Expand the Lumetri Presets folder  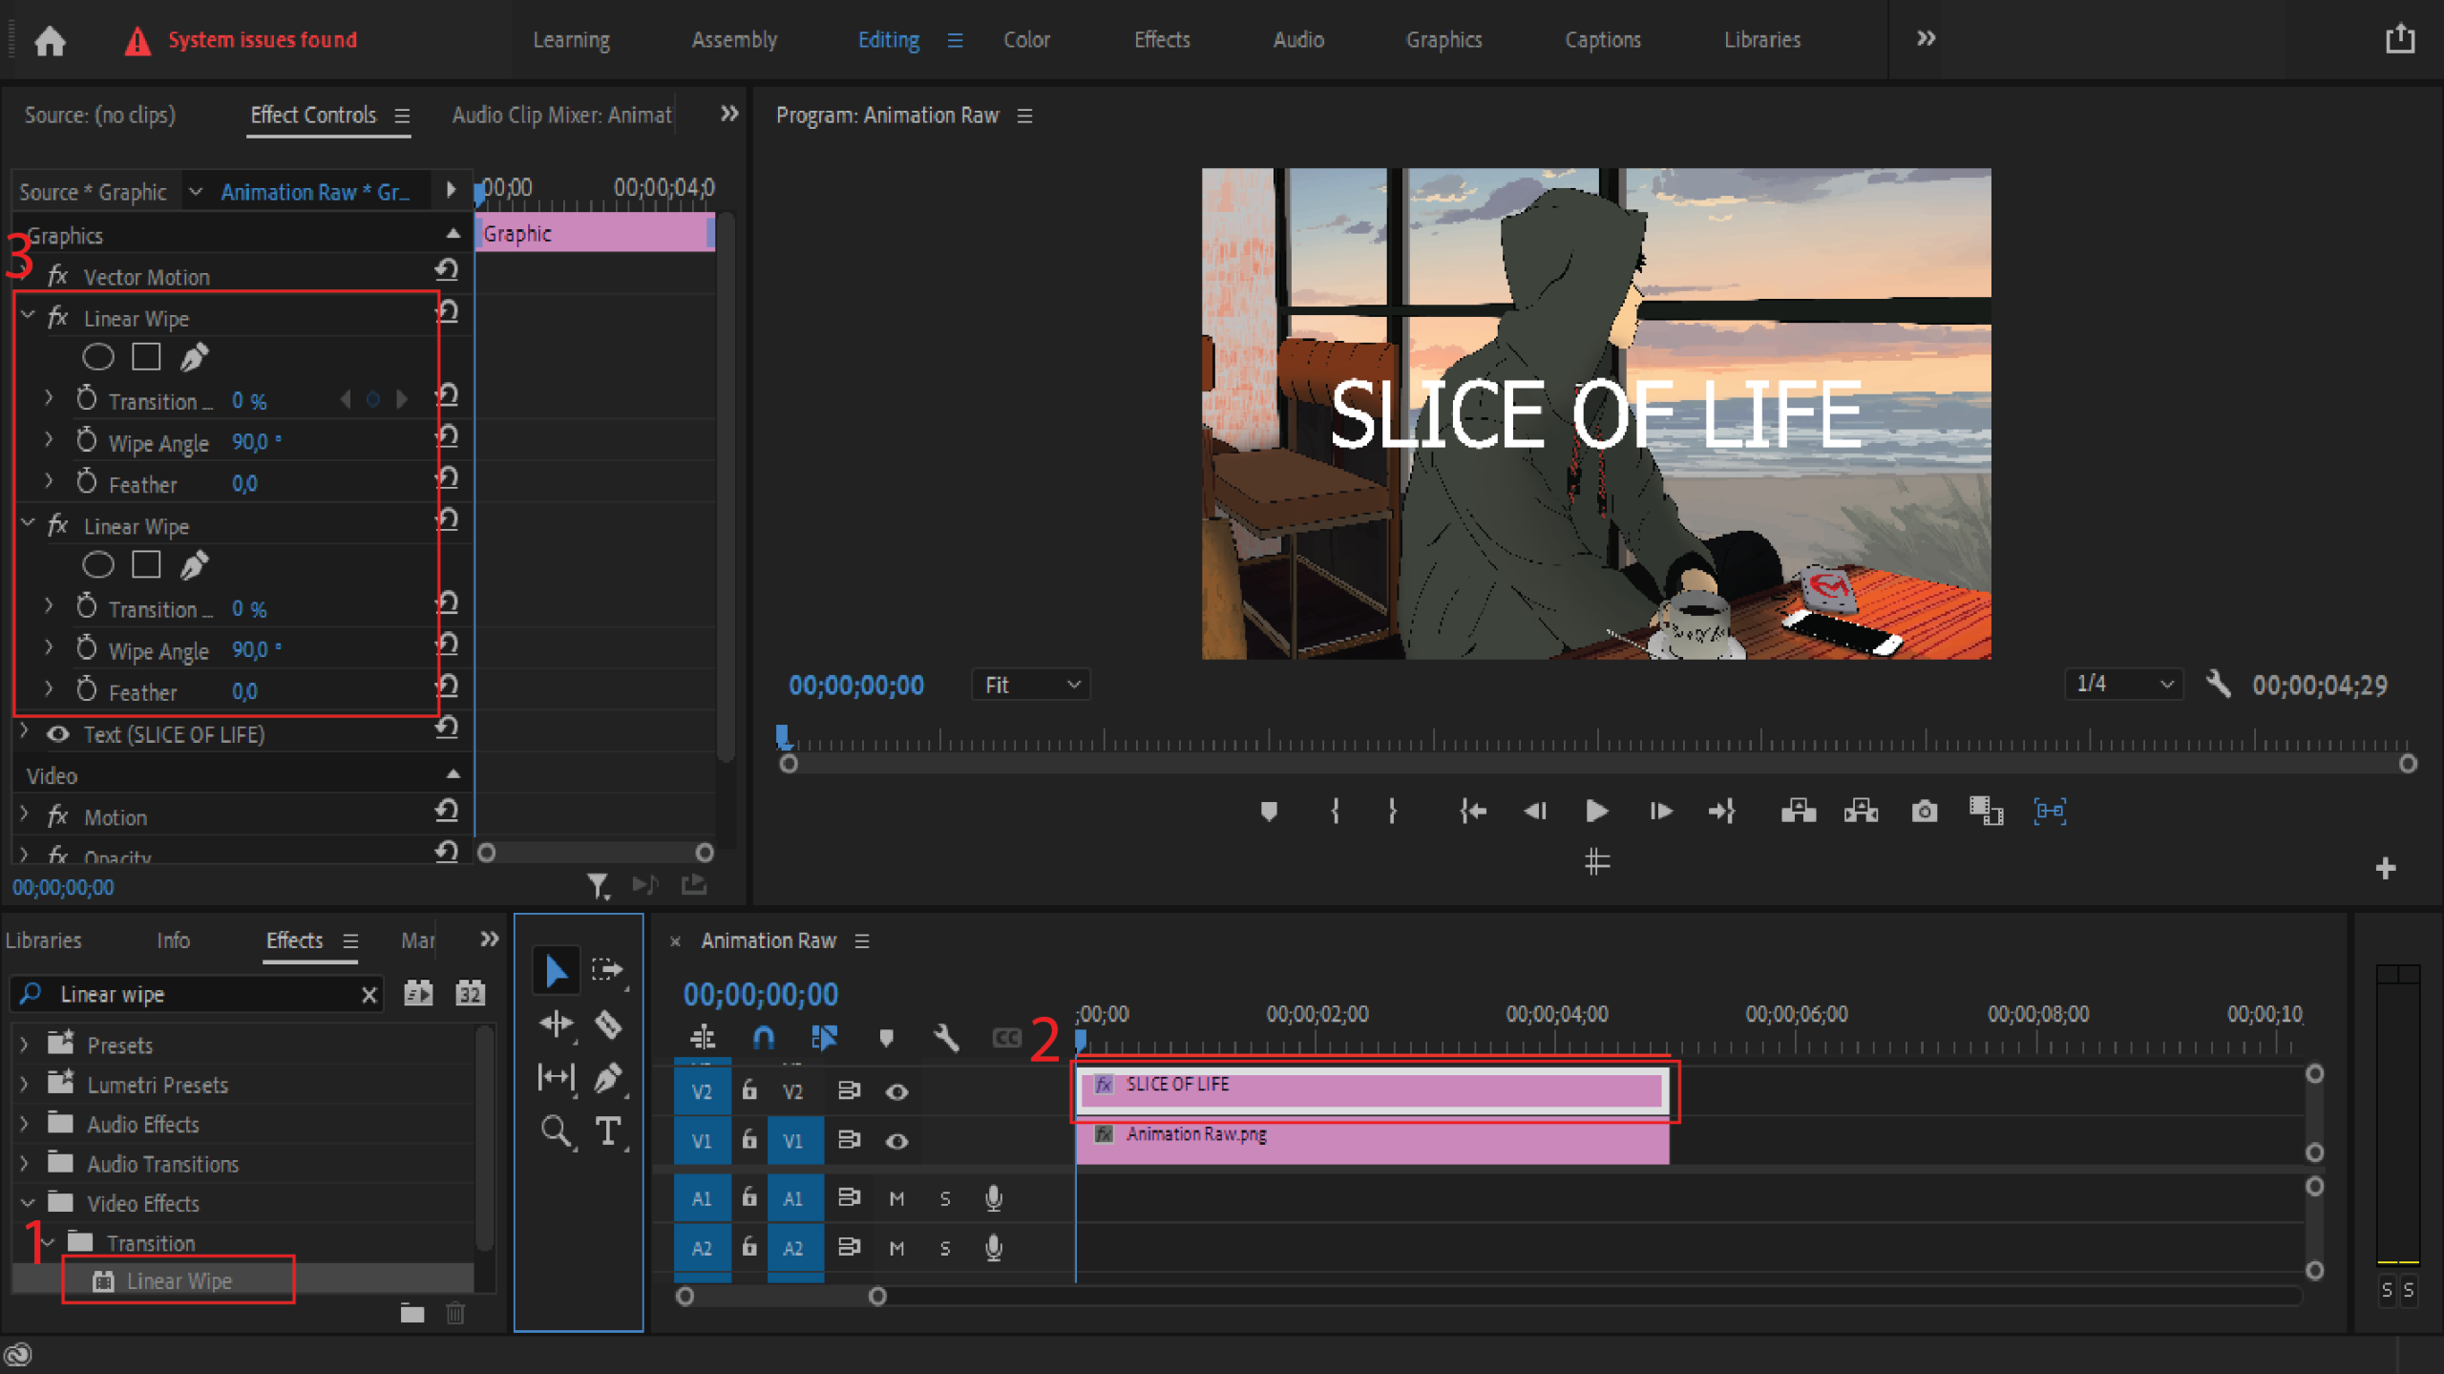[x=25, y=1085]
